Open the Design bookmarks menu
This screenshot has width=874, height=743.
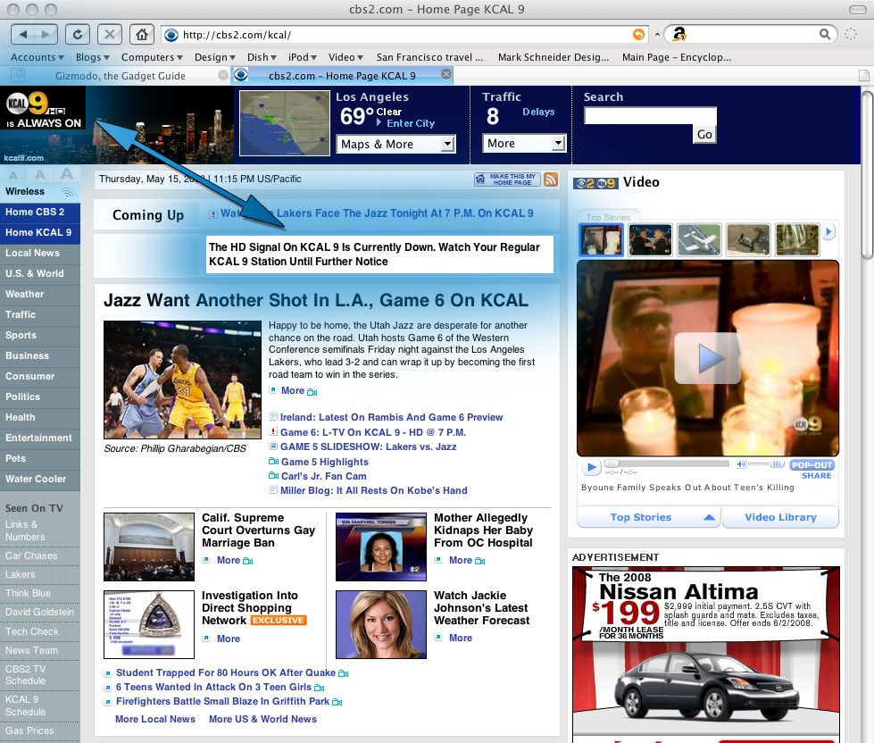[214, 57]
